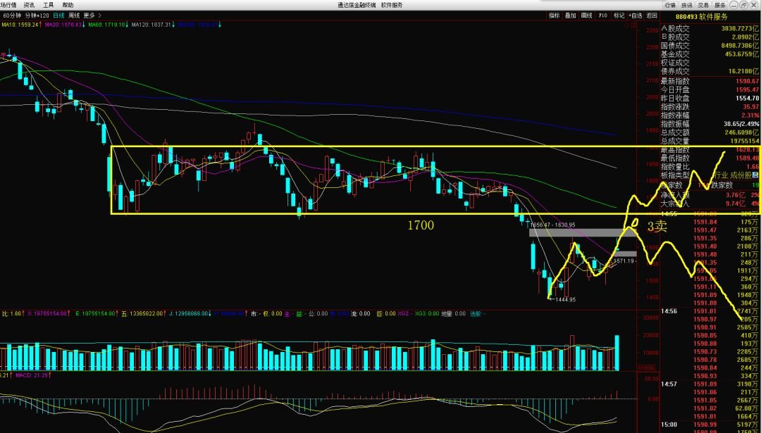Click the 国债成交 row
The width and height of the screenshot is (761, 433).
(x=710, y=46)
